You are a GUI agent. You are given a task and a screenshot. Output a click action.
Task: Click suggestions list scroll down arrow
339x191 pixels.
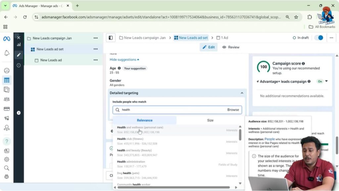click(x=240, y=183)
